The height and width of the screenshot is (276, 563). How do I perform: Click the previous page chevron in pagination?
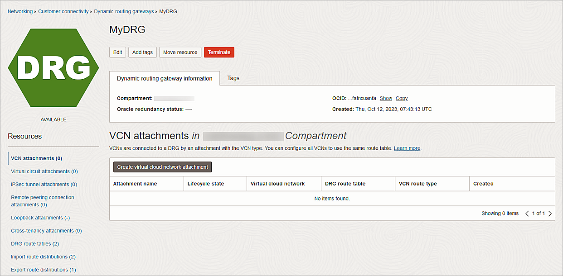(x=527, y=213)
